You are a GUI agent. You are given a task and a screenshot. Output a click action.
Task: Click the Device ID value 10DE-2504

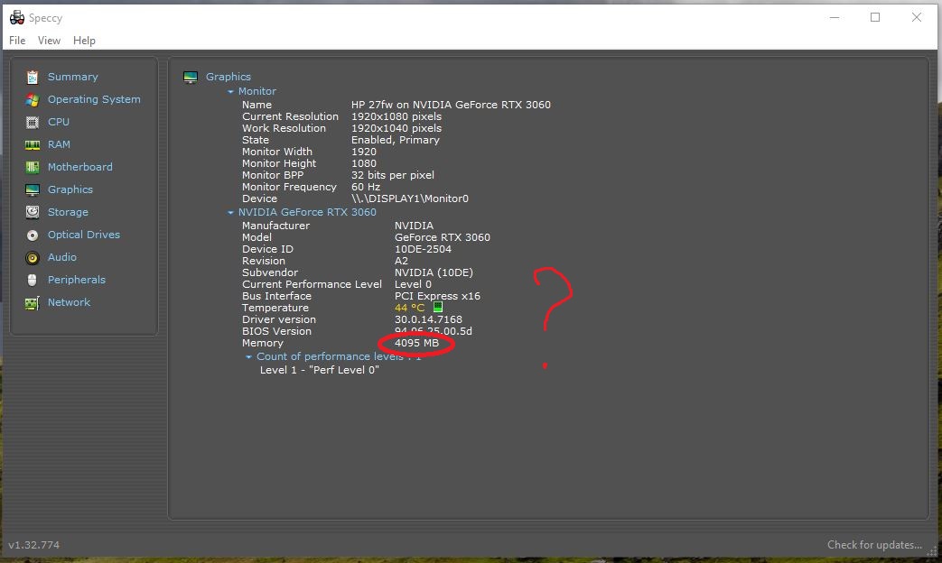pos(423,249)
